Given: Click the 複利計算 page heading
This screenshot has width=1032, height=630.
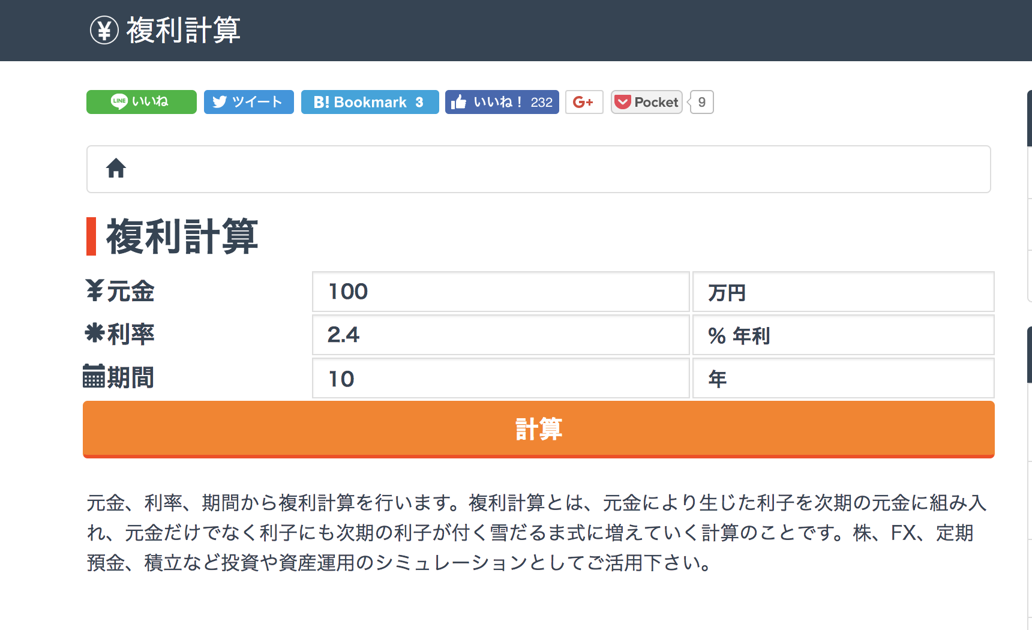Looking at the screenshot, I should pyautogui.click(x=182, y=236).
